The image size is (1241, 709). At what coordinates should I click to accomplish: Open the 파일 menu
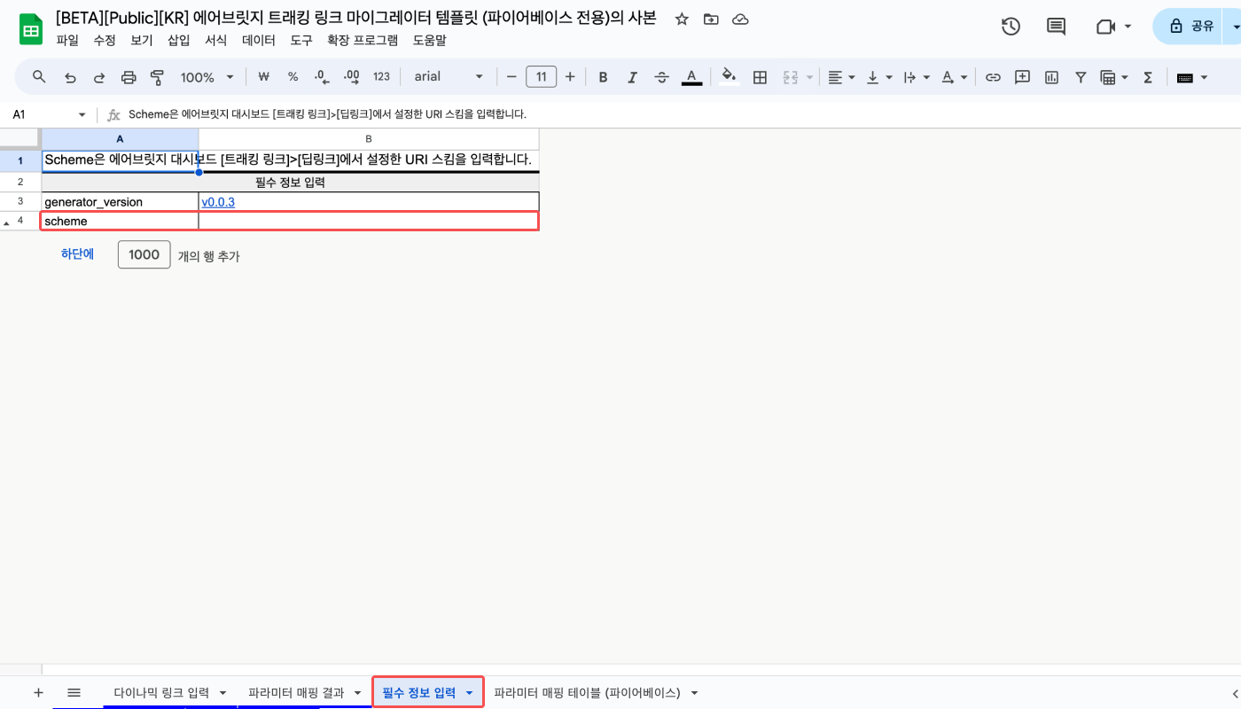[67, 40]
